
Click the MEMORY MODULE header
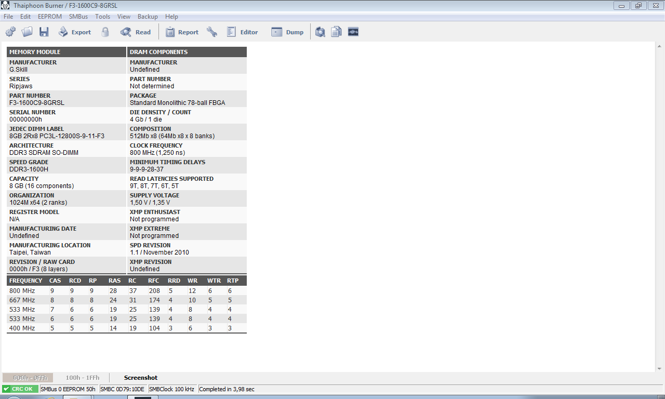(x=66, y=52)
